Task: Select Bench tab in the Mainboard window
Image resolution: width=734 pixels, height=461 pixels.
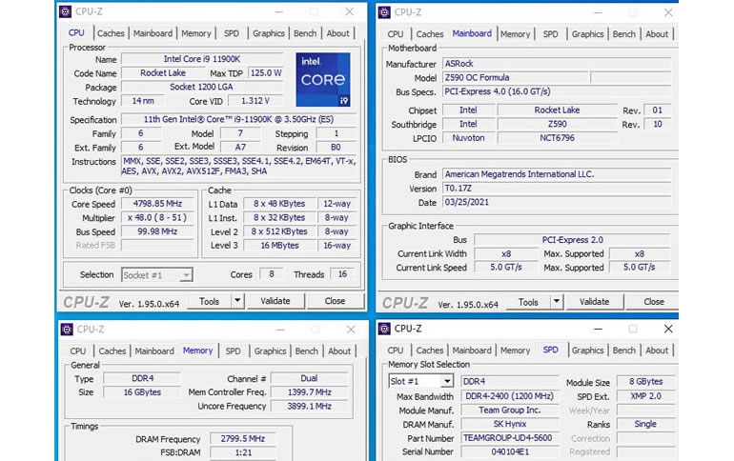Action: 624,33
